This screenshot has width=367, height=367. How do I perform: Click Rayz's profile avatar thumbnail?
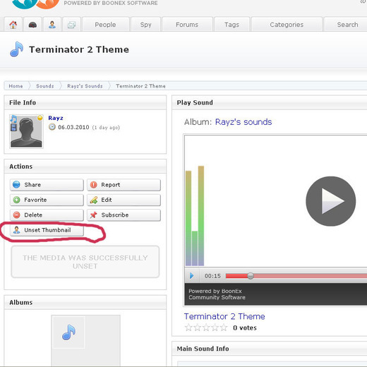coord(26,131)
